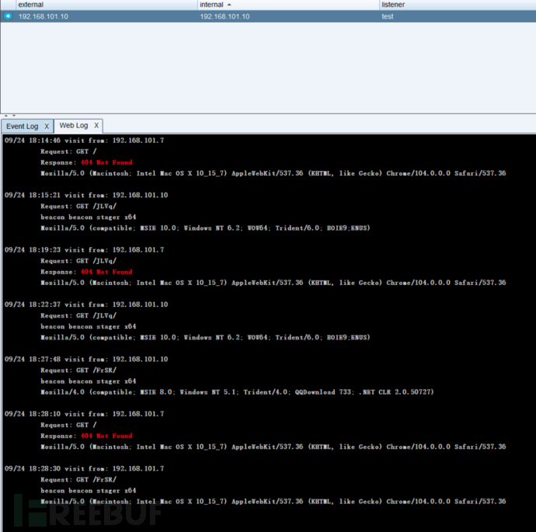
Task: Switch to the Web Log tab
Action: [x=74, y=125]
